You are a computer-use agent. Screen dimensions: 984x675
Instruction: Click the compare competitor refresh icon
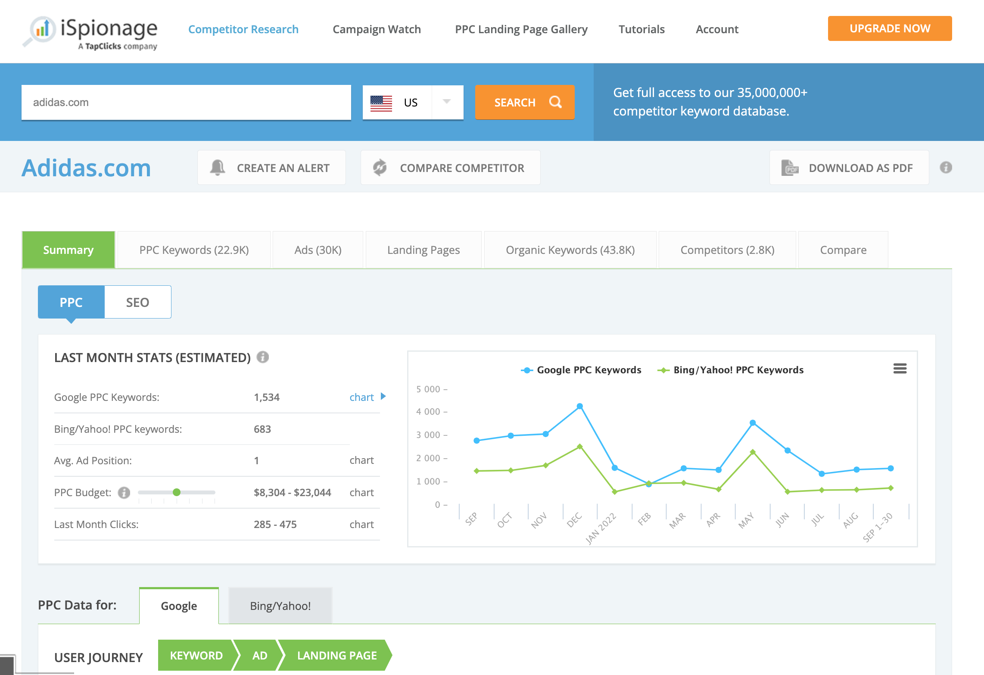pyautogui.click(x=380, y=167)
